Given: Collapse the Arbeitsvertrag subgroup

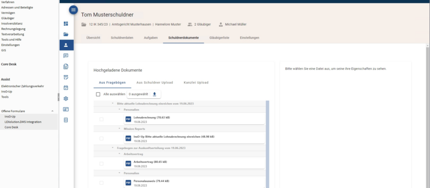Looking at the screenshot, I should 119,154.
